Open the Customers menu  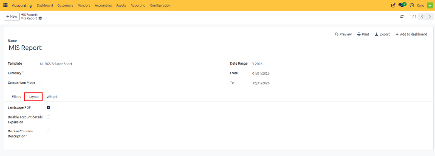click(x=65, y=5)
